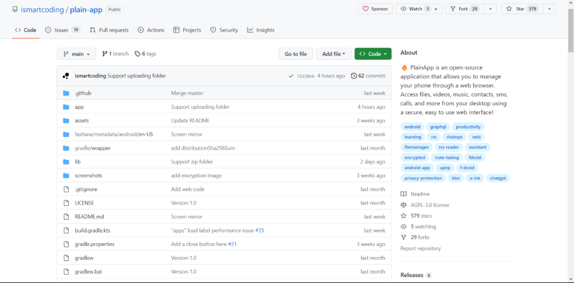574x283 pixels.
Task: Click the star icon in Star button
Action: click(x=509, y=9)
